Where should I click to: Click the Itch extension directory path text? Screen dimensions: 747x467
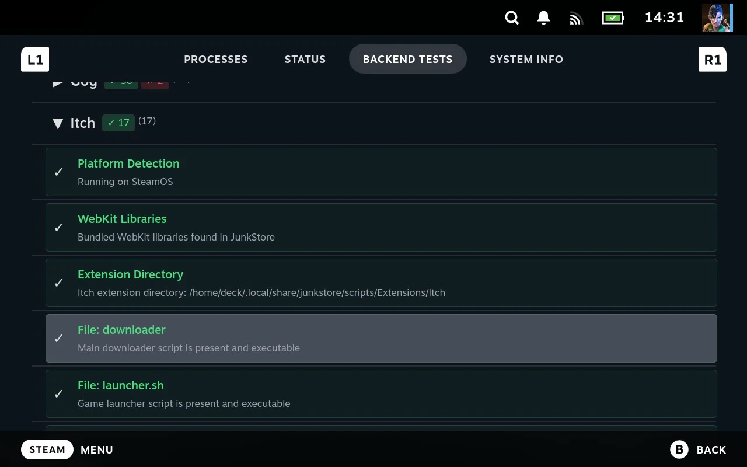point(261,292)
